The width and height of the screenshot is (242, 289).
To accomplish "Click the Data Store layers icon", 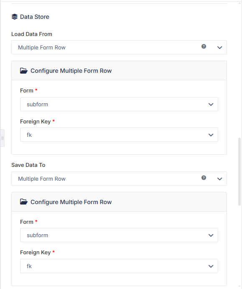I will [x=15, y=17].
